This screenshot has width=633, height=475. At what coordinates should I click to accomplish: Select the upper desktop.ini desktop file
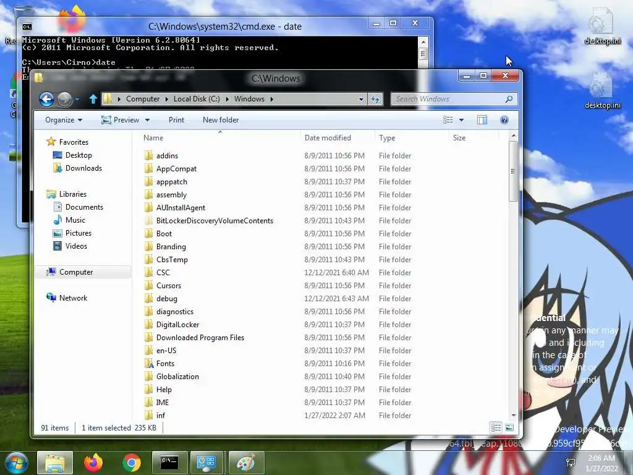pyautogui.click(x=602, y=27)
